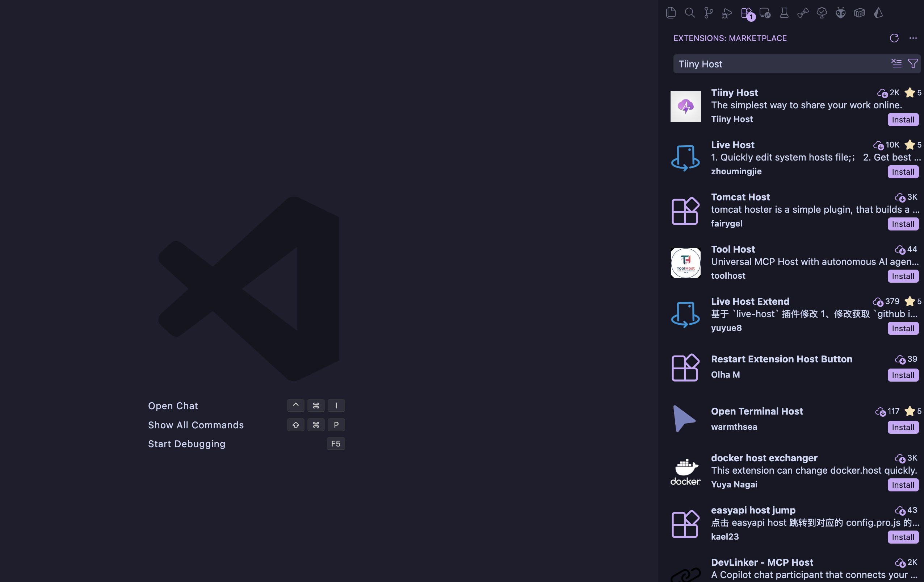The height and width of the screenshot is (582, 924).
Task: Open the Remote Explorer view
Action: (x=765, y=13)
